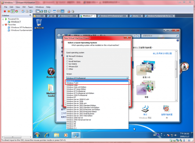This screenshot has width=195, height=143.
Task: Show hidden tray icons arrow
Action: click(x=165, y=135)
